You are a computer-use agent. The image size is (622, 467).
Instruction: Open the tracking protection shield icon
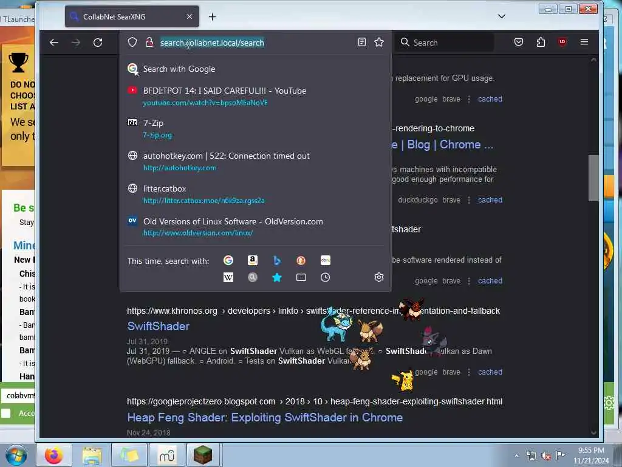[x=132, y=43]
